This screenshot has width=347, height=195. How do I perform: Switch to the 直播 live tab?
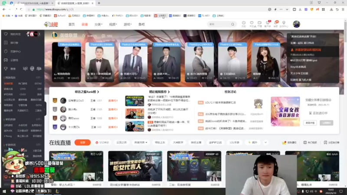click(85, 24)
